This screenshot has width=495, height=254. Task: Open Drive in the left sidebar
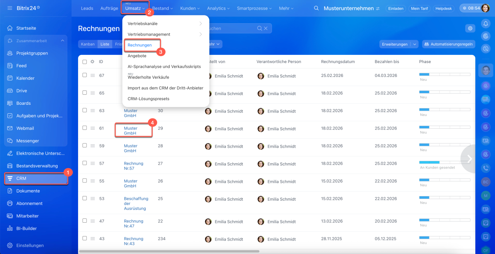(22, 91)
